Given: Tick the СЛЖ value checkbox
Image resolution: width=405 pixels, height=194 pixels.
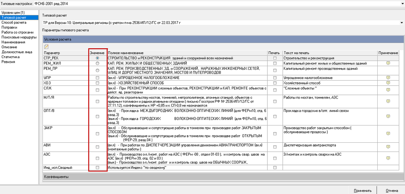Looking at the screenshot, I should tap(98, 90).
